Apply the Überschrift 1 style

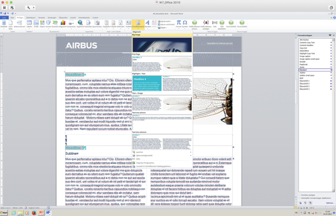[x=315, y=81]
